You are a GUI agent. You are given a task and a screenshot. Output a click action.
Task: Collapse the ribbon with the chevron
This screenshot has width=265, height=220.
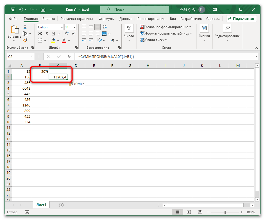[x=256, y=48]
